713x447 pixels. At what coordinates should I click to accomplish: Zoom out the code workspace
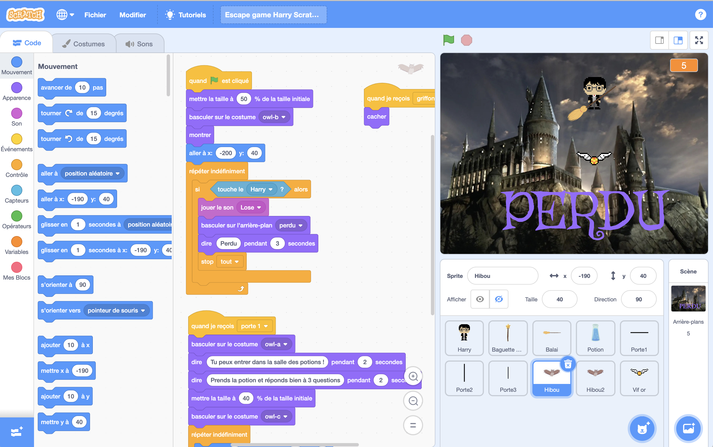(413, 401)
